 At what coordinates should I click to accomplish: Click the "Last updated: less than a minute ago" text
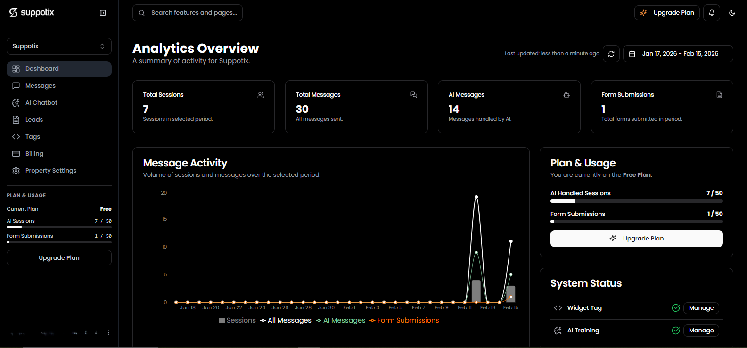(552, 54)
